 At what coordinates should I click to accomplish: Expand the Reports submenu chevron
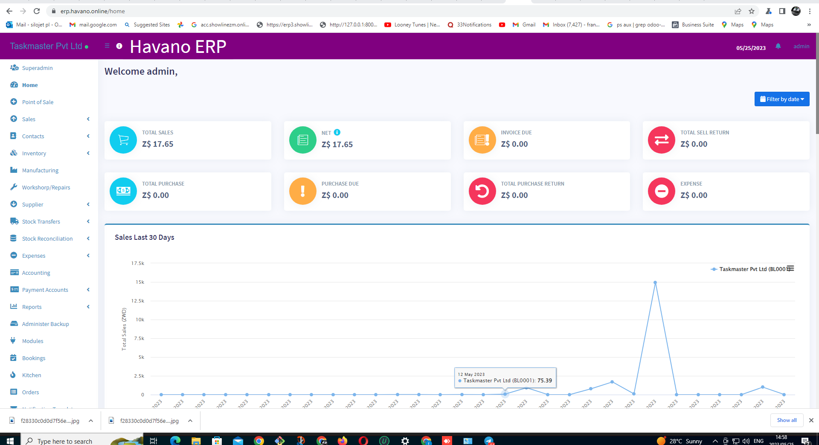coord(88,307)
